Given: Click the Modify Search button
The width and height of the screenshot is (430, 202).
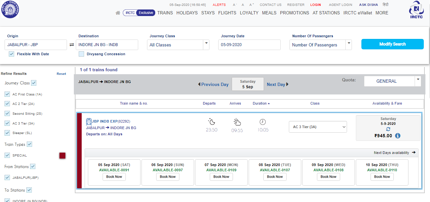Looking at the screenshot, I should pos(392,44).
